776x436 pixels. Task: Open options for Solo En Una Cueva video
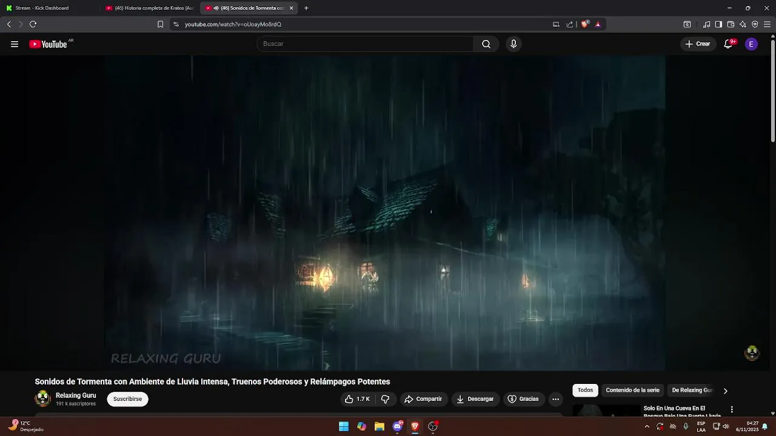(x=732, y=409)
